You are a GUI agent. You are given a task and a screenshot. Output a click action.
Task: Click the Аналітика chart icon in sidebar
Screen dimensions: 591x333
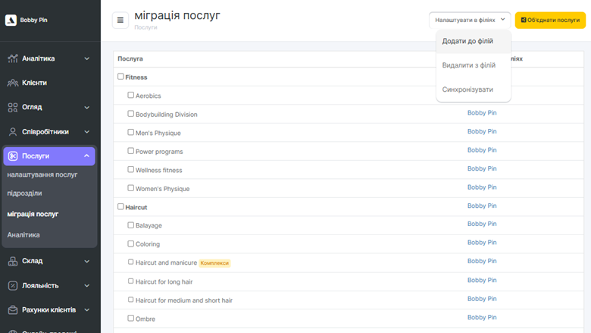tap(13, 58)
